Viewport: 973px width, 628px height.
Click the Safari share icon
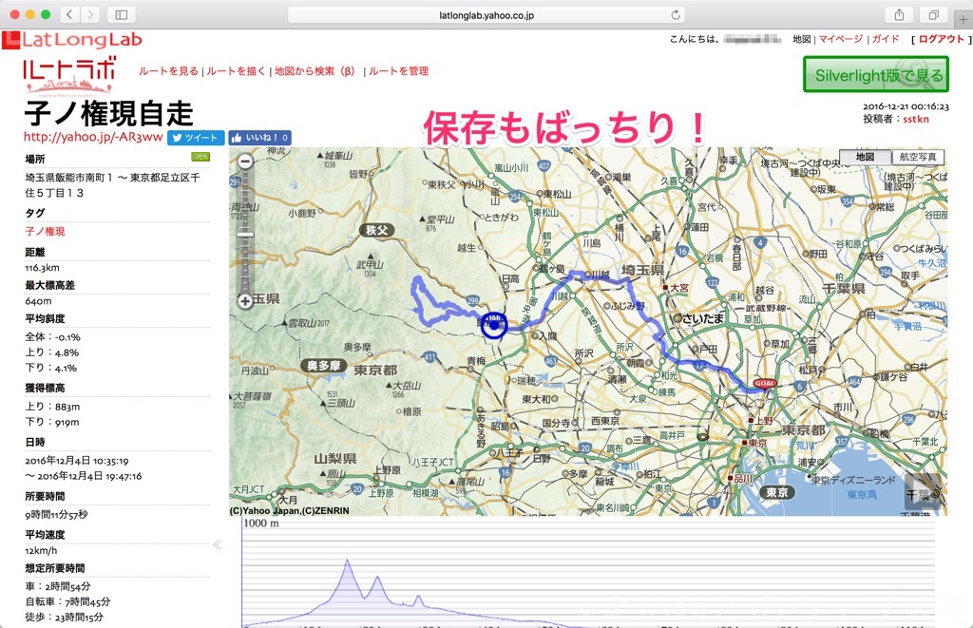(x=898, y=14)
